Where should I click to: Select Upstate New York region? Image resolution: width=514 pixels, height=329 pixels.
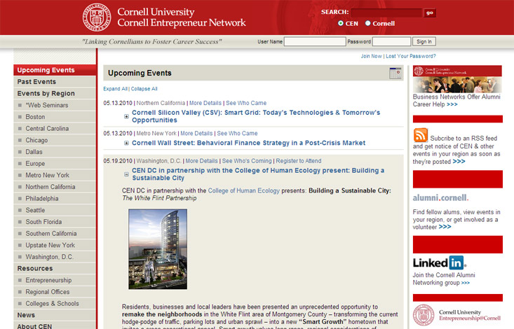(x=55, y=245)
